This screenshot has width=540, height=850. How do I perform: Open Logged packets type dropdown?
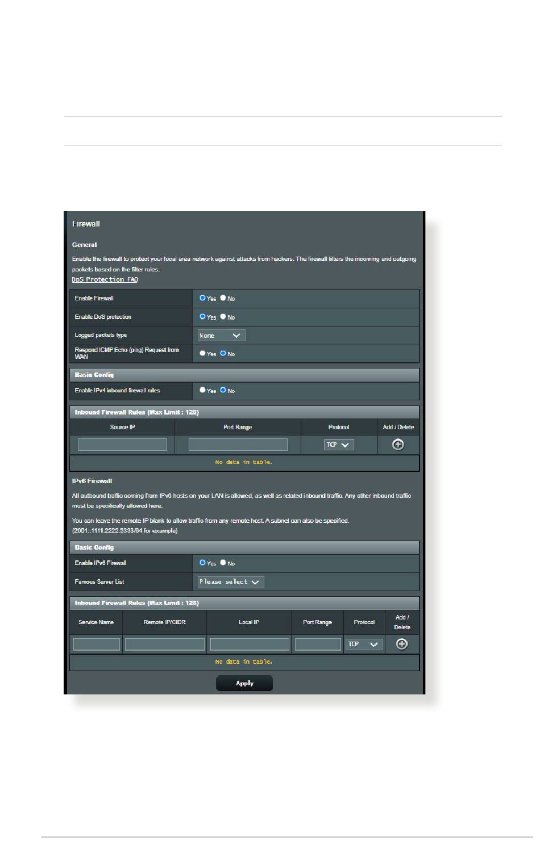coord(221,336)
